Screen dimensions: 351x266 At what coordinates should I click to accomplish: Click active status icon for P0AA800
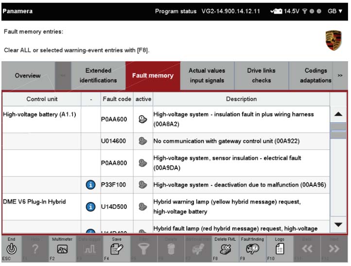(142, 163)
